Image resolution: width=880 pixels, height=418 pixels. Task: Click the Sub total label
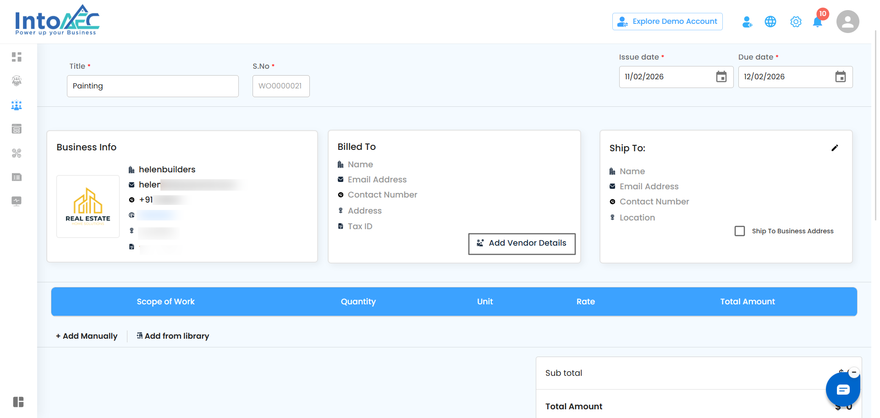(564, 373)
